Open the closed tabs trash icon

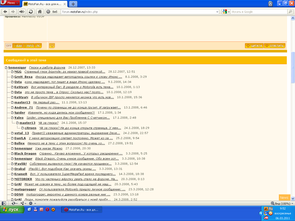click(270, 4)
